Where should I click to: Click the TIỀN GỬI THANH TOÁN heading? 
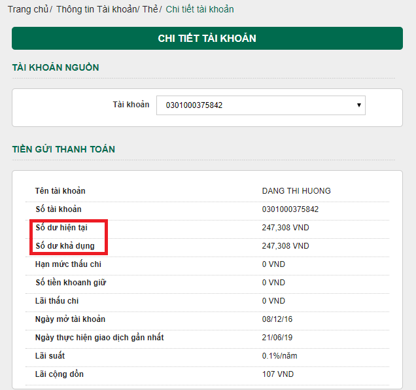tap(63, 149)
